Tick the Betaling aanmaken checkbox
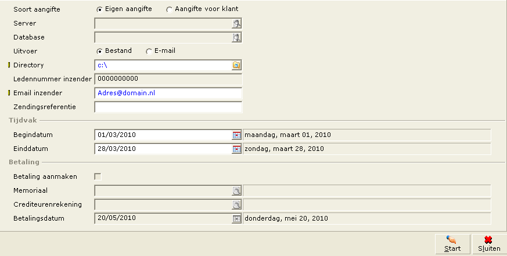The height and width of the screenshot is (256, 507). pos(98,176)
